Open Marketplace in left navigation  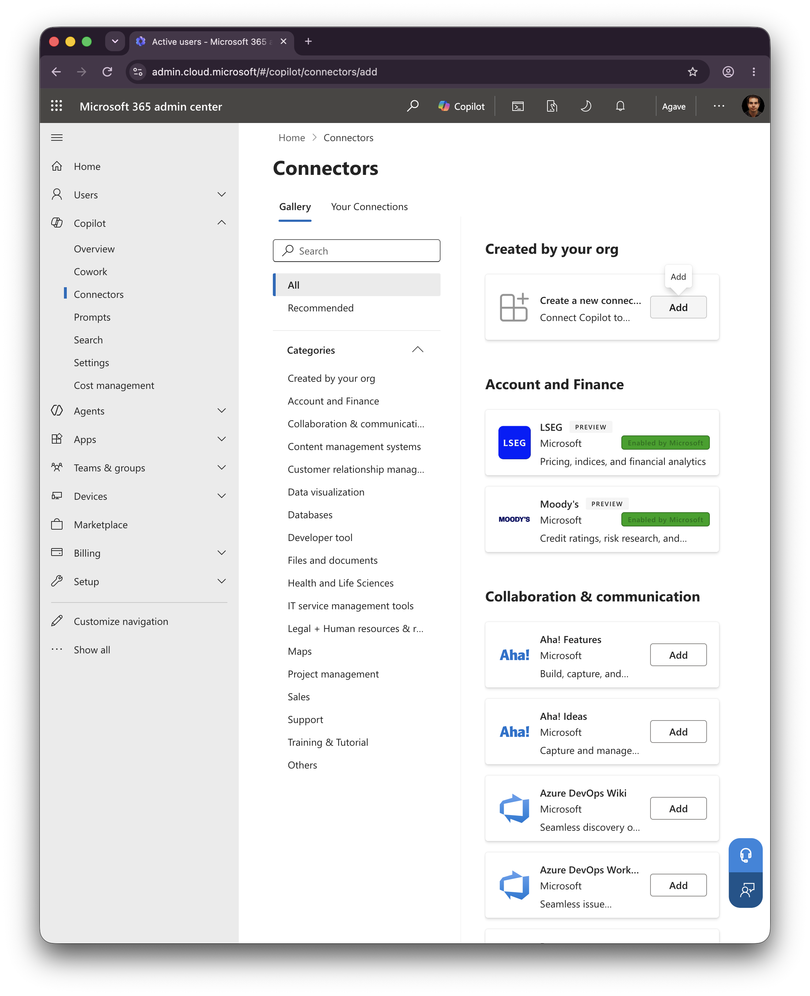click(x=100, y=525)
